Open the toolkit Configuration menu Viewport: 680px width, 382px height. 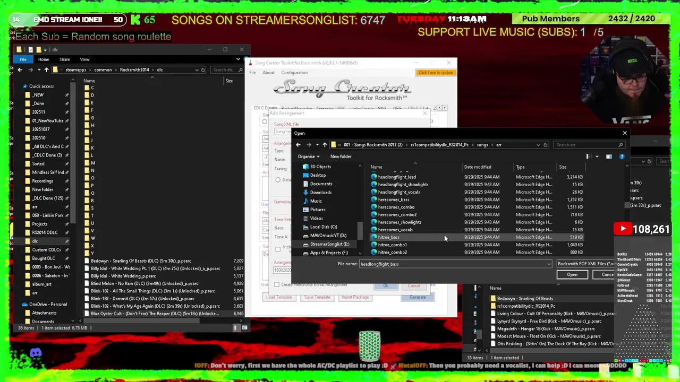pos(294,73)
